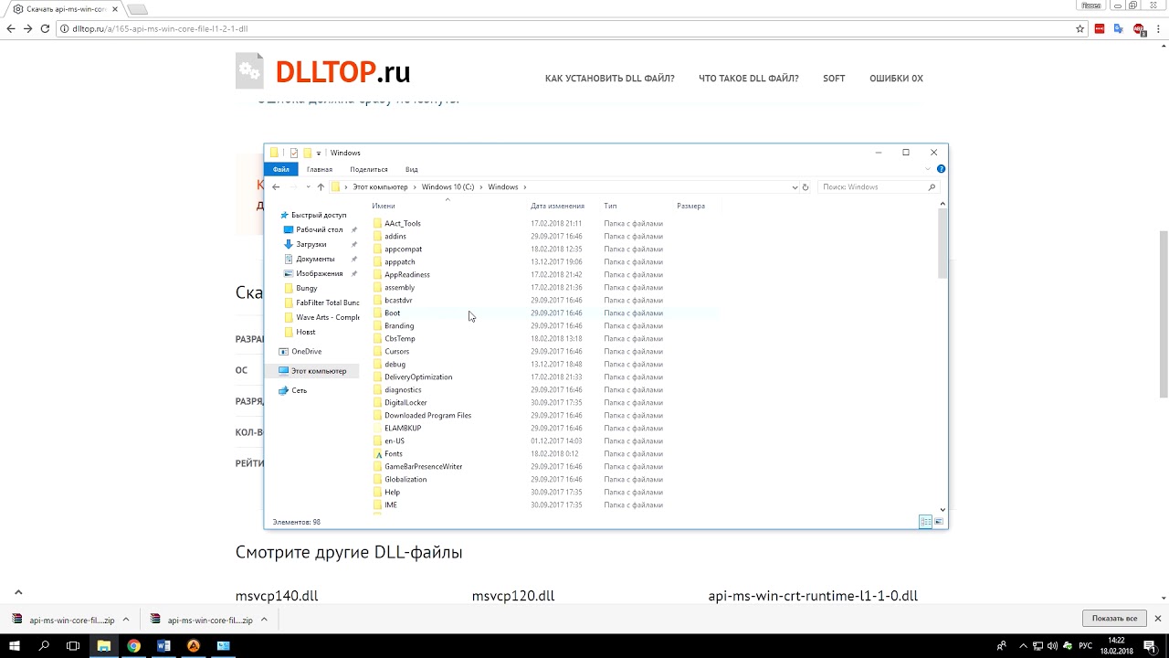
Task: Go back in the Explorer window
Action: [276, 186]
